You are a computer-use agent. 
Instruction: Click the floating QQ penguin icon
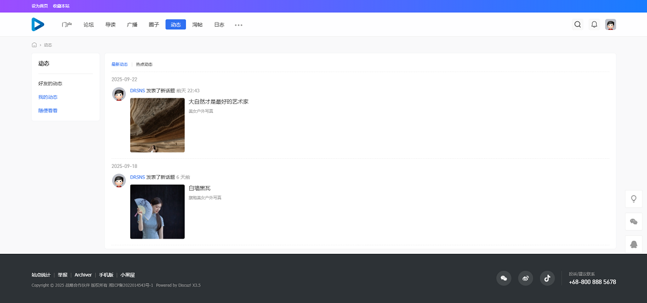(x=633, y=244)
